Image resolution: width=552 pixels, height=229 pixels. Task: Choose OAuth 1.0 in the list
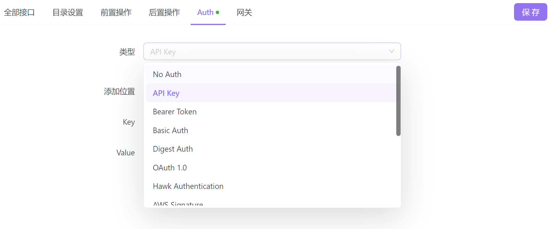pos(170,168)
